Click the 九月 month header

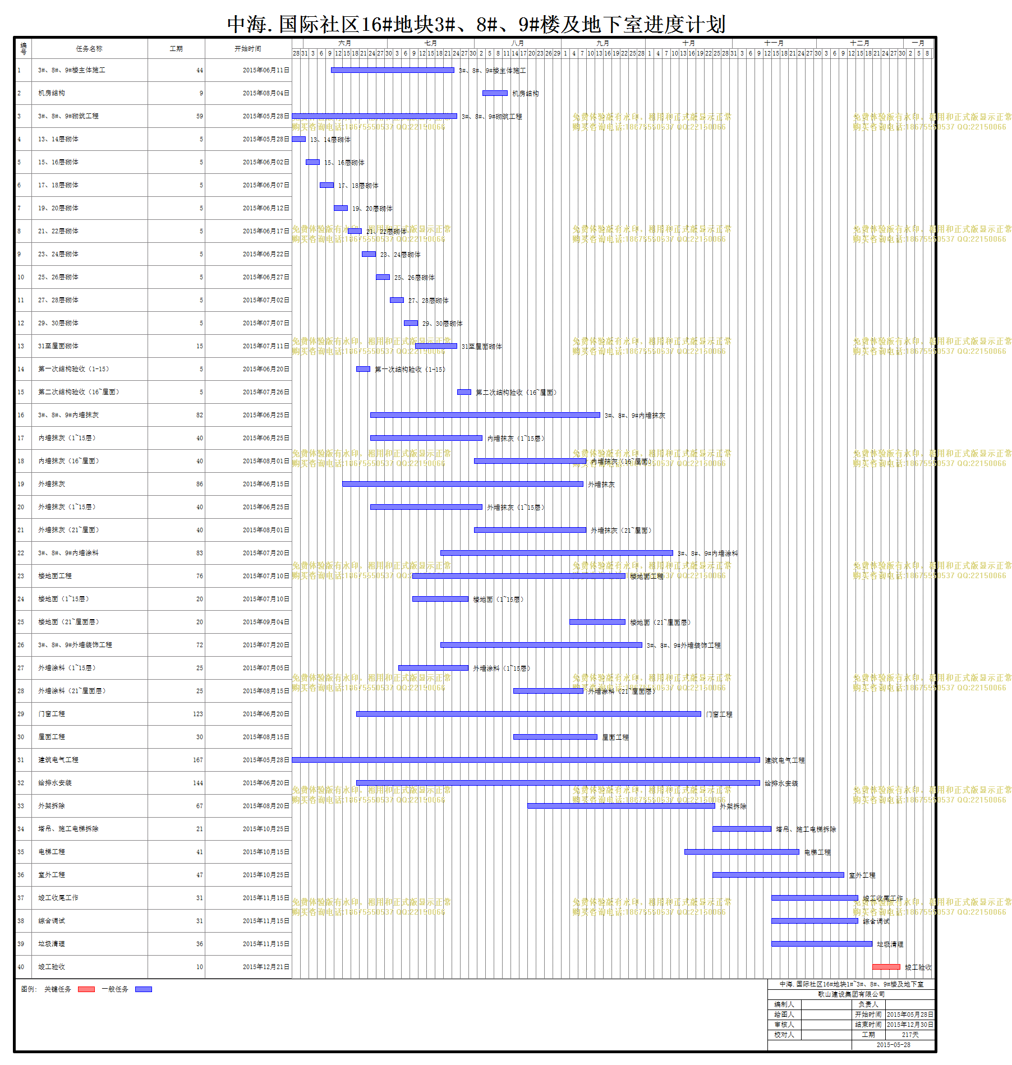(603, 43)
